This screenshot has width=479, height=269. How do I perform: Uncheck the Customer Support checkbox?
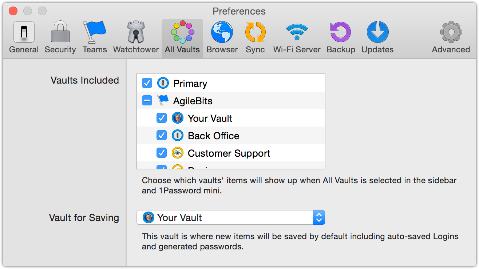pyautogui.click(x=162, y=153)
